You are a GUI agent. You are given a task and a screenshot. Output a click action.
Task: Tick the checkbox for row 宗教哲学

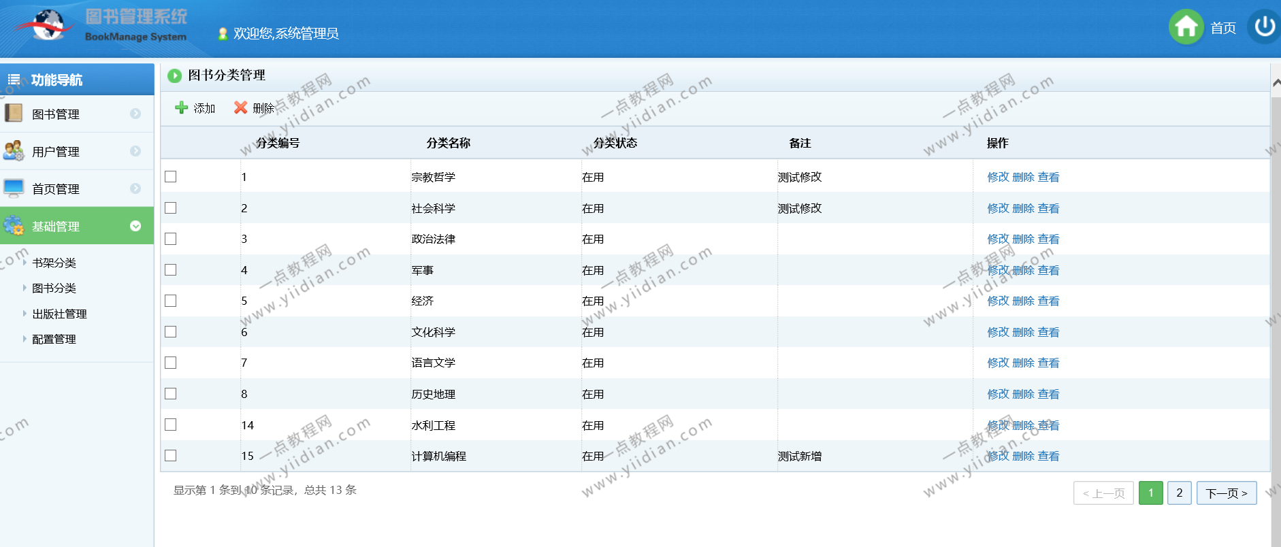click(171, 177)
